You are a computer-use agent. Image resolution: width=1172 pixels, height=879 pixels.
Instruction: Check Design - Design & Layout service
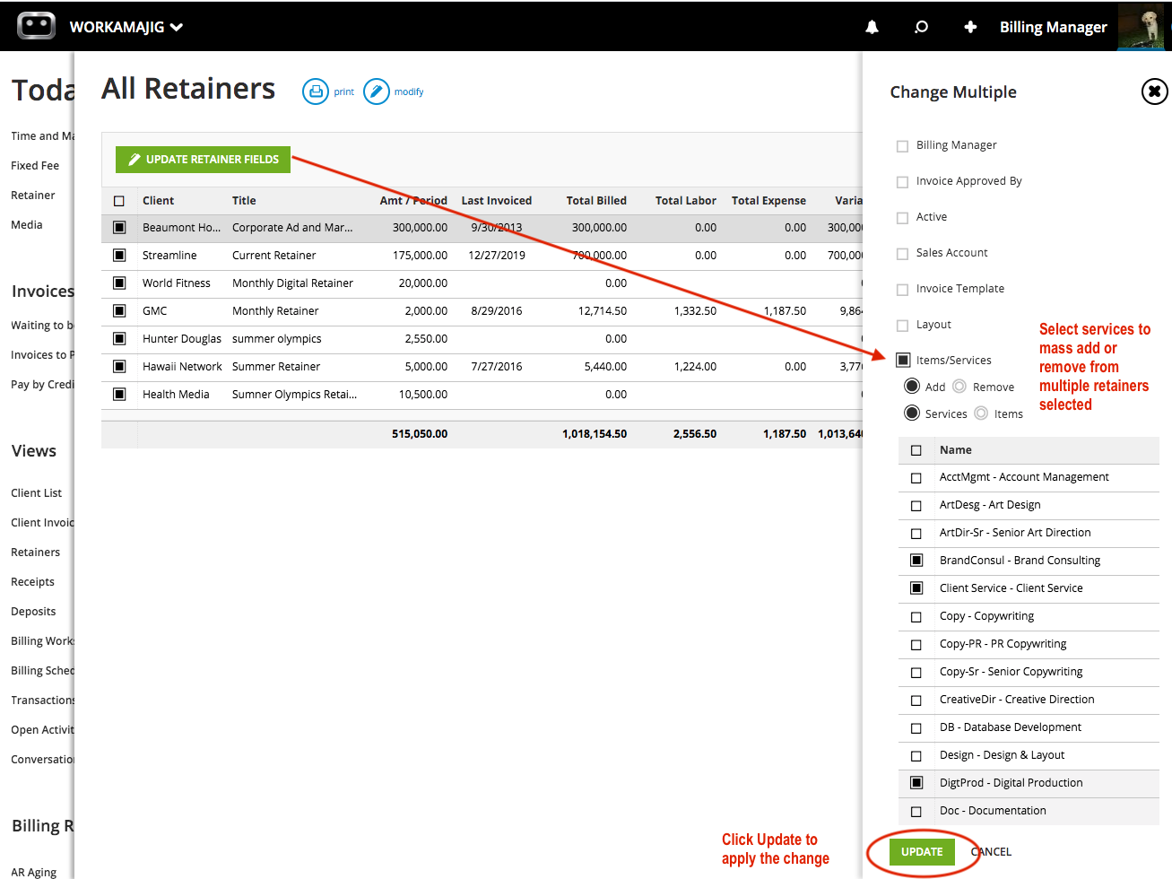point(916,756)
